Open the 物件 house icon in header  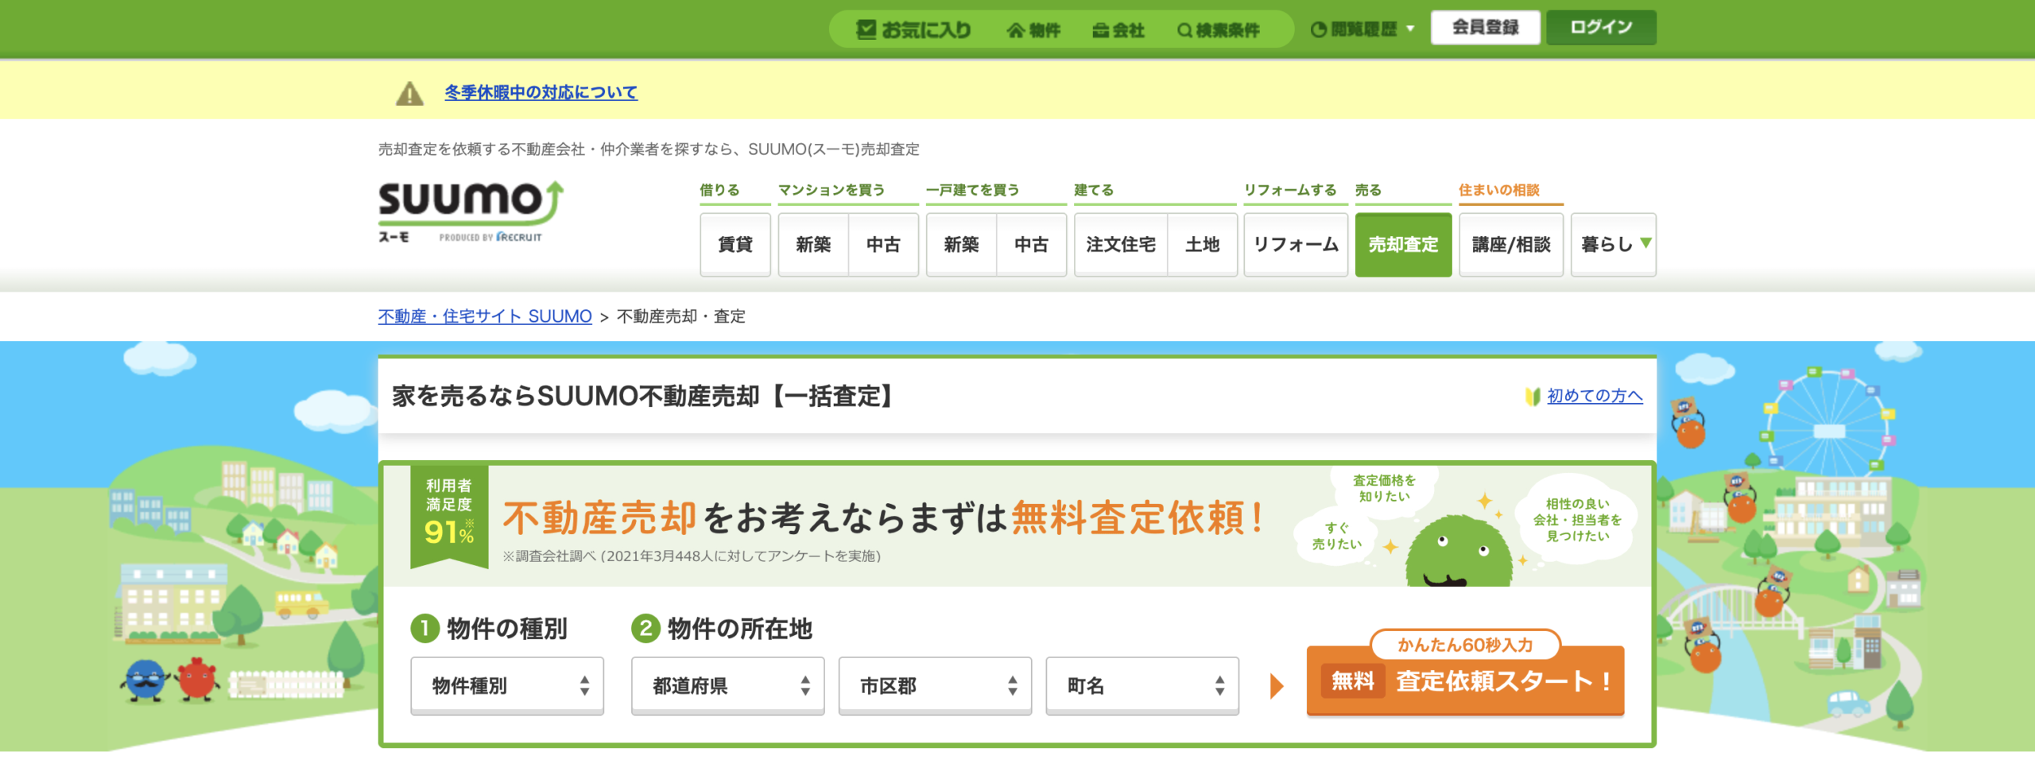pyautogui.click(x=1015, y=31)
